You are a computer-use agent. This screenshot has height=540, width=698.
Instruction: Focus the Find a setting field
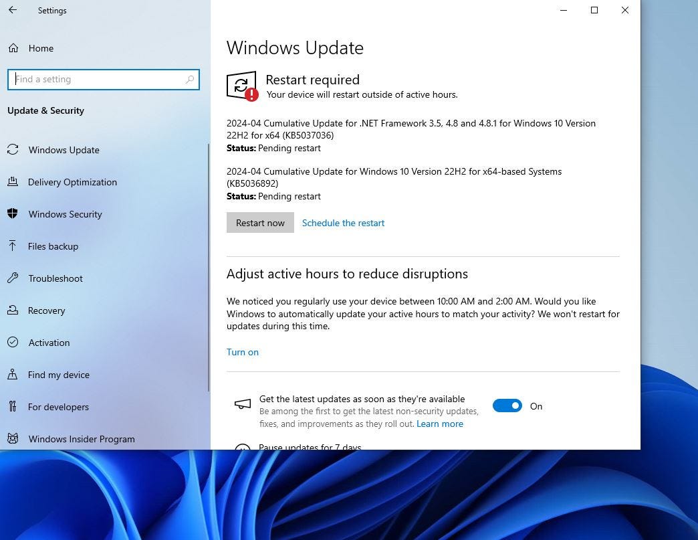(103, 80)
